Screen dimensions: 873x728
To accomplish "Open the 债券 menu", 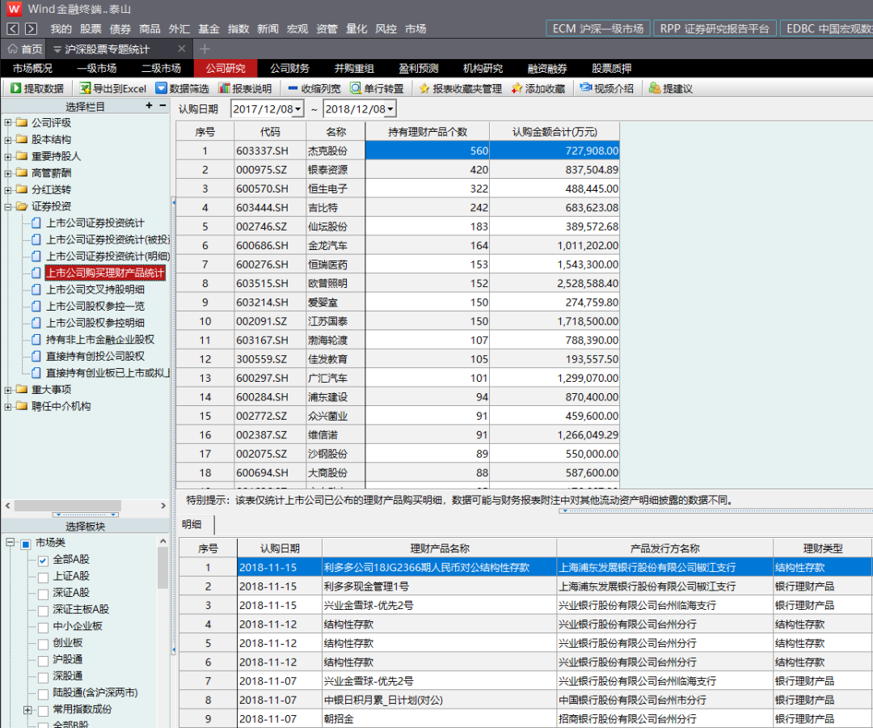I will pos(120,29).
